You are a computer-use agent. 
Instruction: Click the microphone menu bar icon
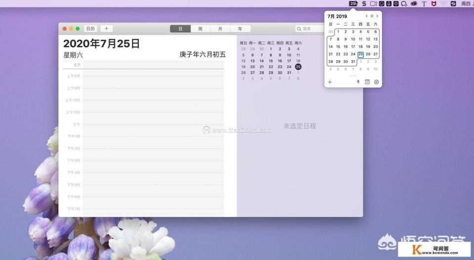click(x=389, y=3)
